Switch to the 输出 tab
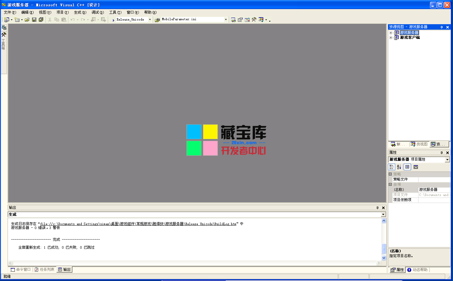 click(64, 270)
